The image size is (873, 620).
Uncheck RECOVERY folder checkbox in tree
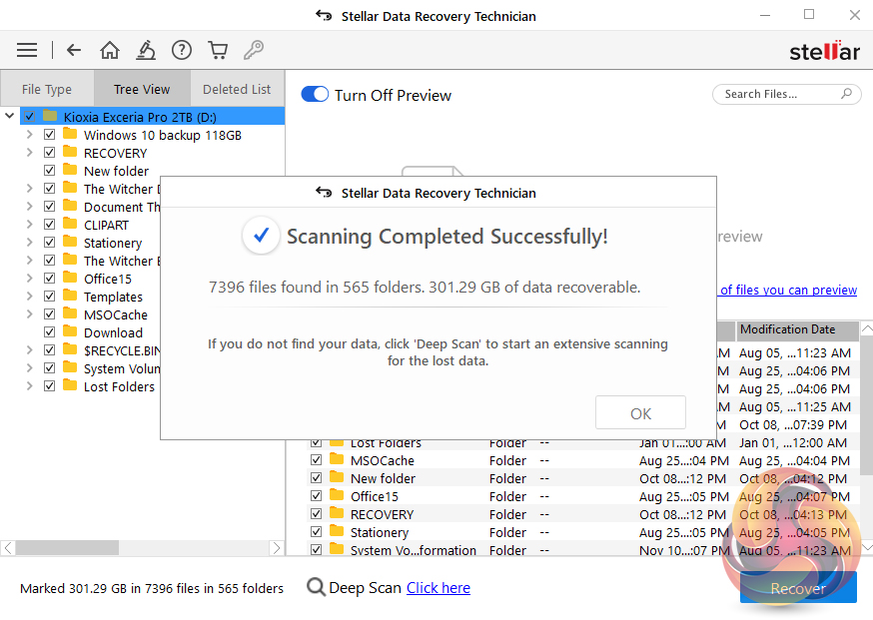click(x=50, y=153)
